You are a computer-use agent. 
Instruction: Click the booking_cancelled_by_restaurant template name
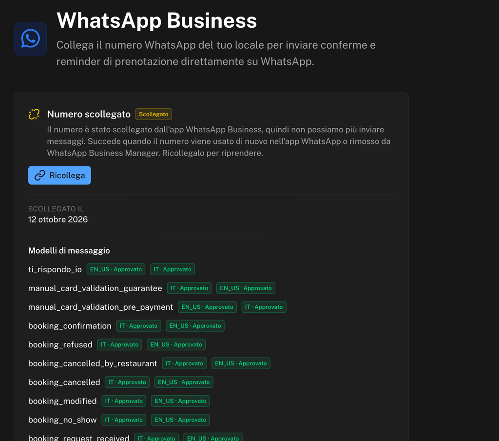[93, 363]
